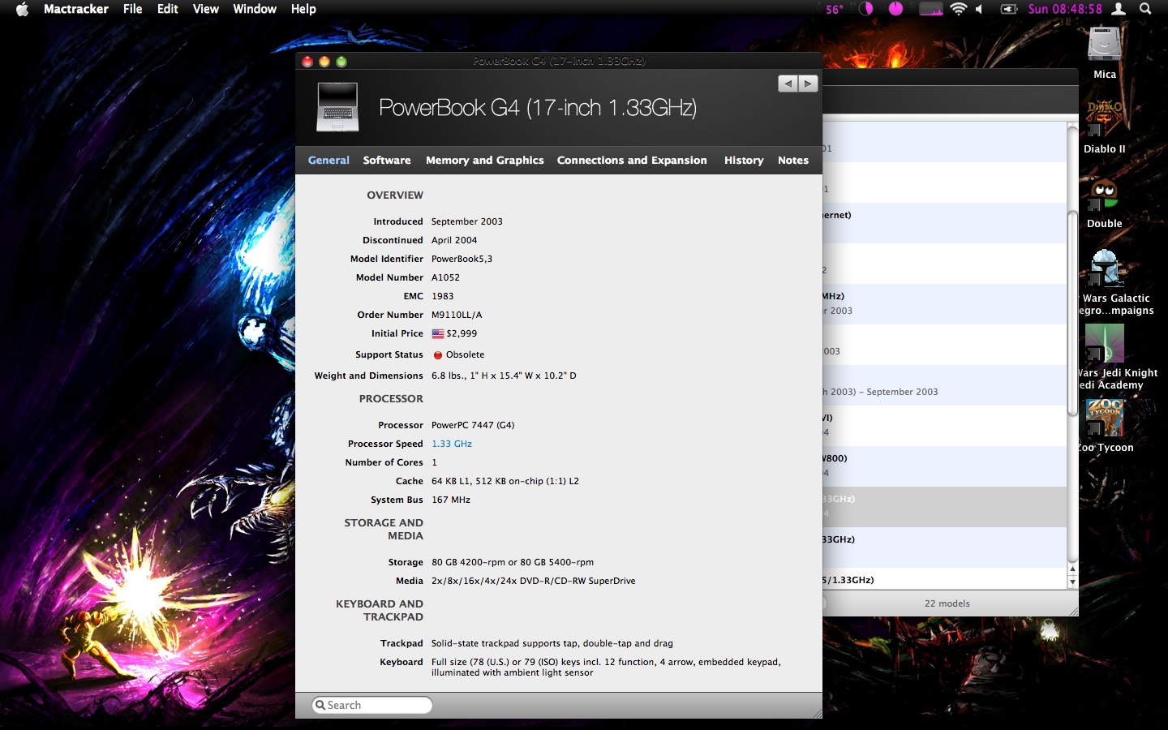Go to next model with right arrow

pos(808,84)
